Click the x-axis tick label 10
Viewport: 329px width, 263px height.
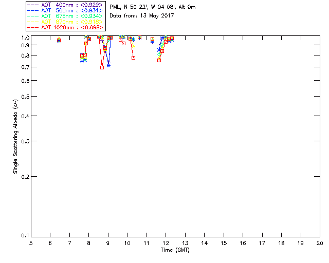127,243
